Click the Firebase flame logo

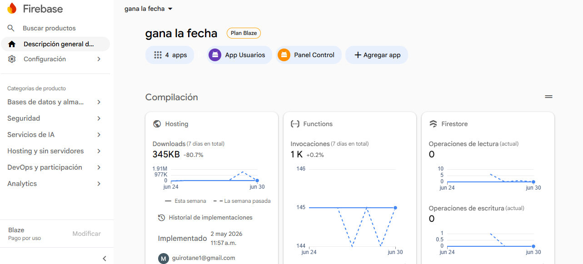coord(12,9)
